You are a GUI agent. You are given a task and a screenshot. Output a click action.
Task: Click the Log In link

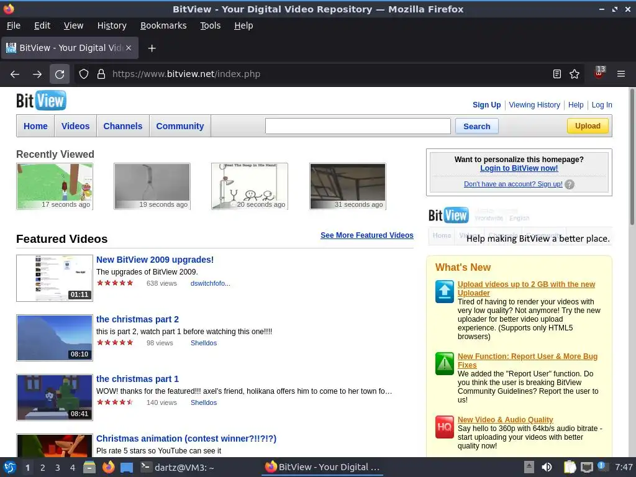[x=601, y=105]
